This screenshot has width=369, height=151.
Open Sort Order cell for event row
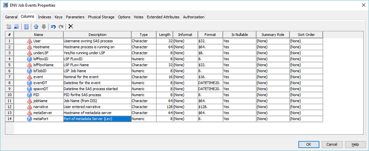[306, 77]
